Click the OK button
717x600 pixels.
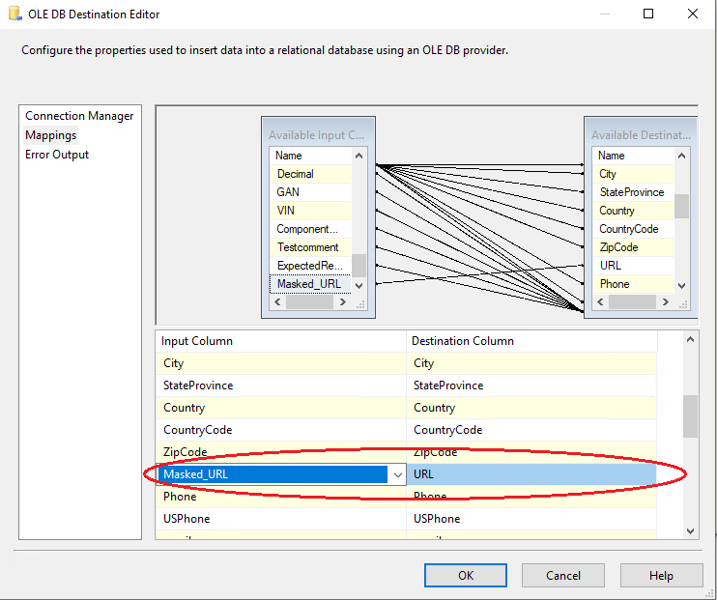click(x=466, y=575)
